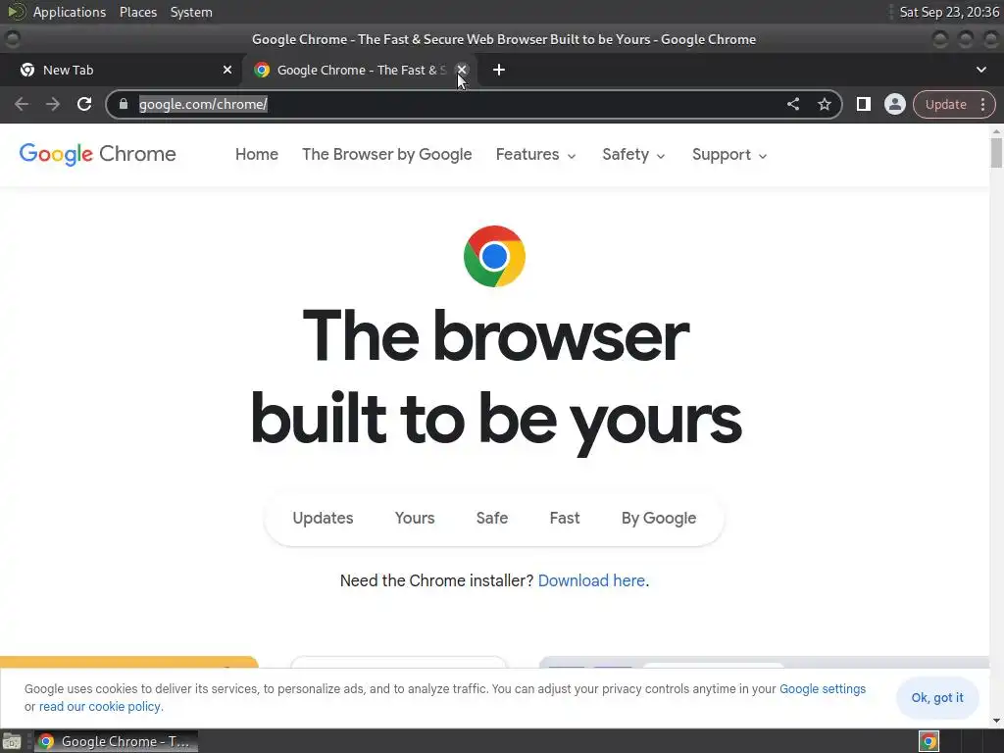This screenshot has height=753, width=1004.
Task: Jump to the Safe section
Action: pos(492,518)
